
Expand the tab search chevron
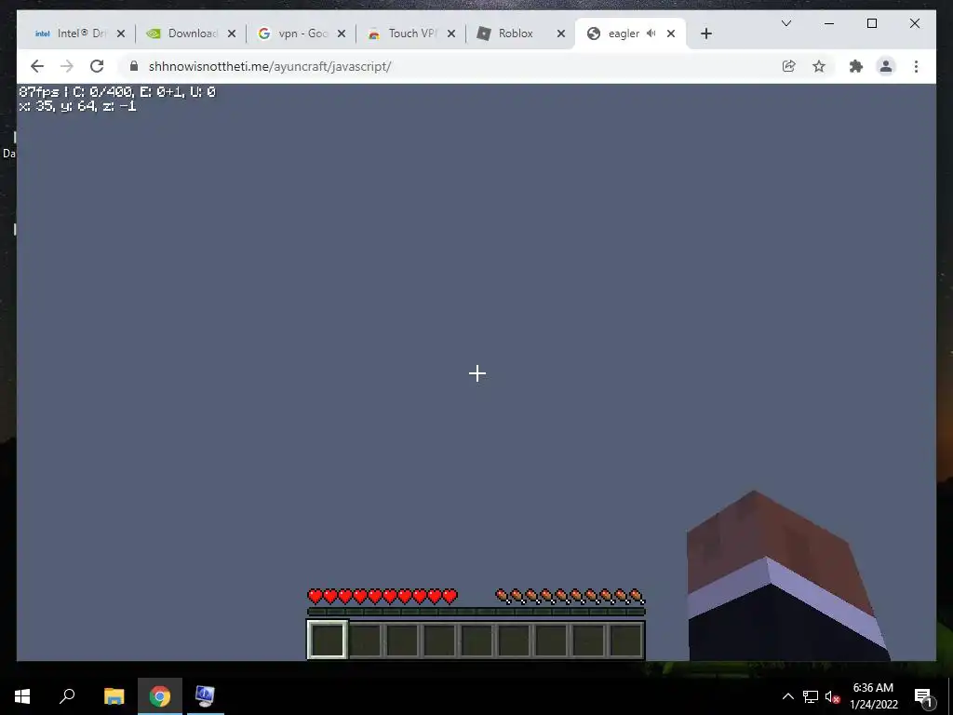tap(785, 23)
